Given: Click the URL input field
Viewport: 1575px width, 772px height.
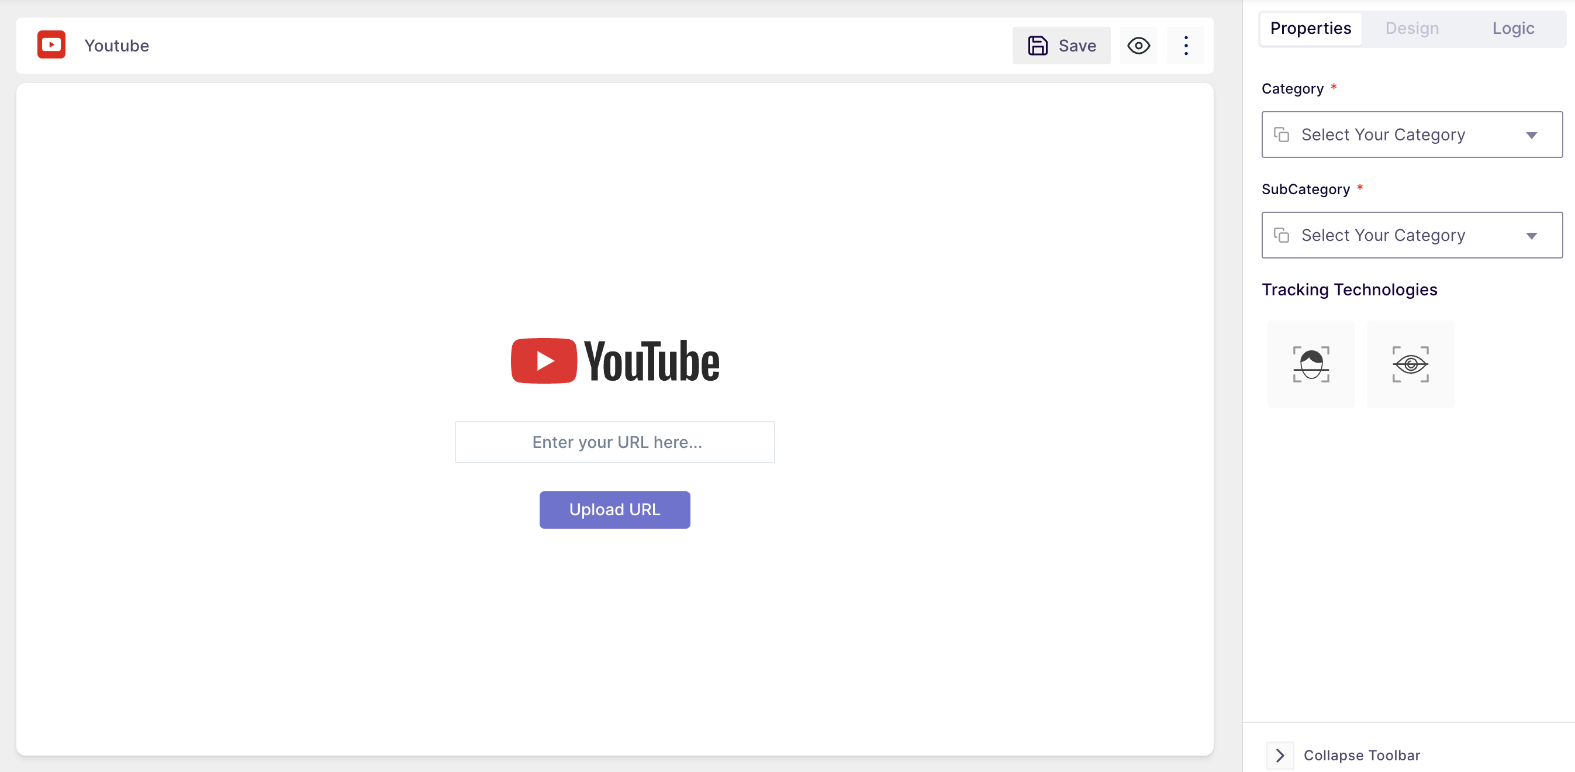Looking at the screenshot, I should point(614,442).
